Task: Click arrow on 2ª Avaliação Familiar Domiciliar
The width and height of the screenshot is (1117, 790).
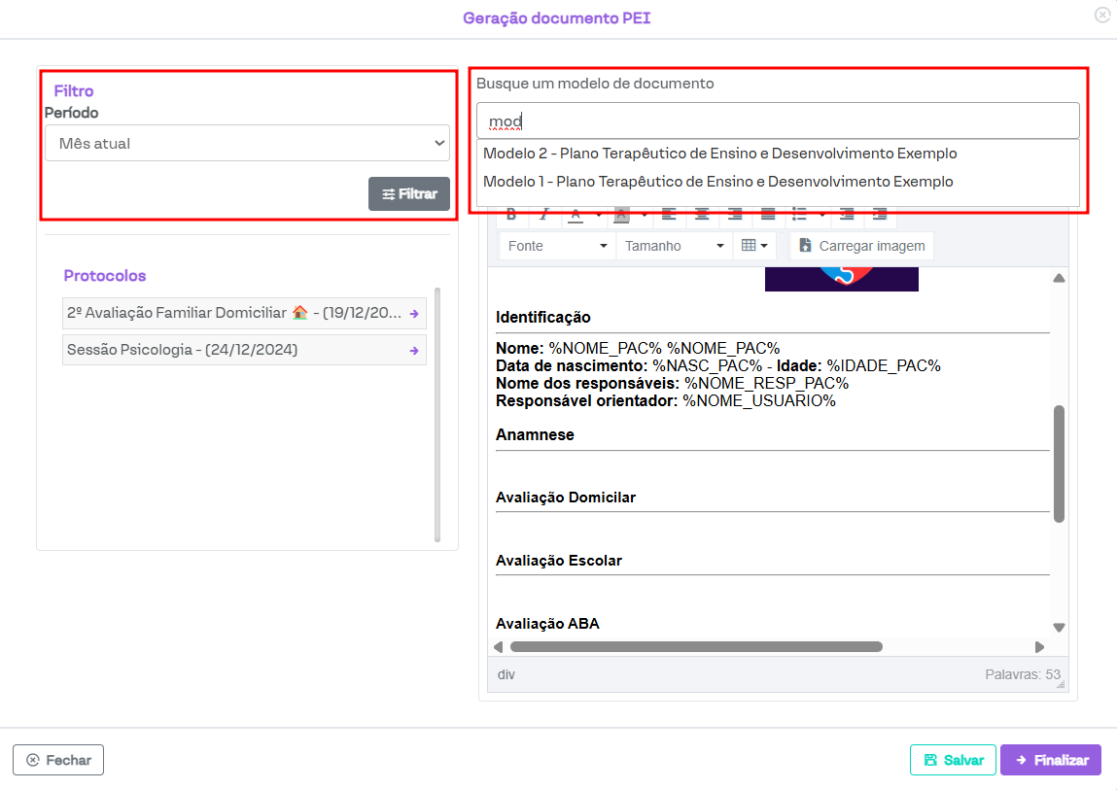Action: [413, 314]
